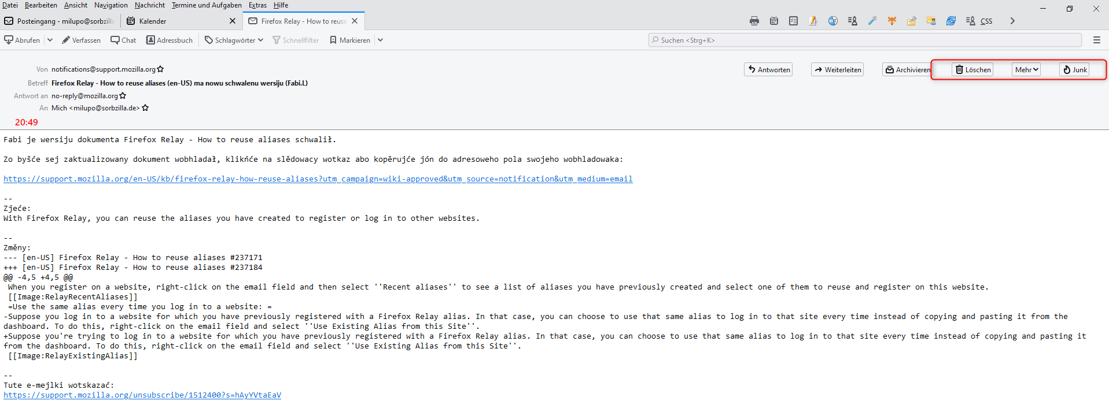Close the Kalender tab
The width and height of the screenshot is (1109, 408).
(x=233, y=21)
